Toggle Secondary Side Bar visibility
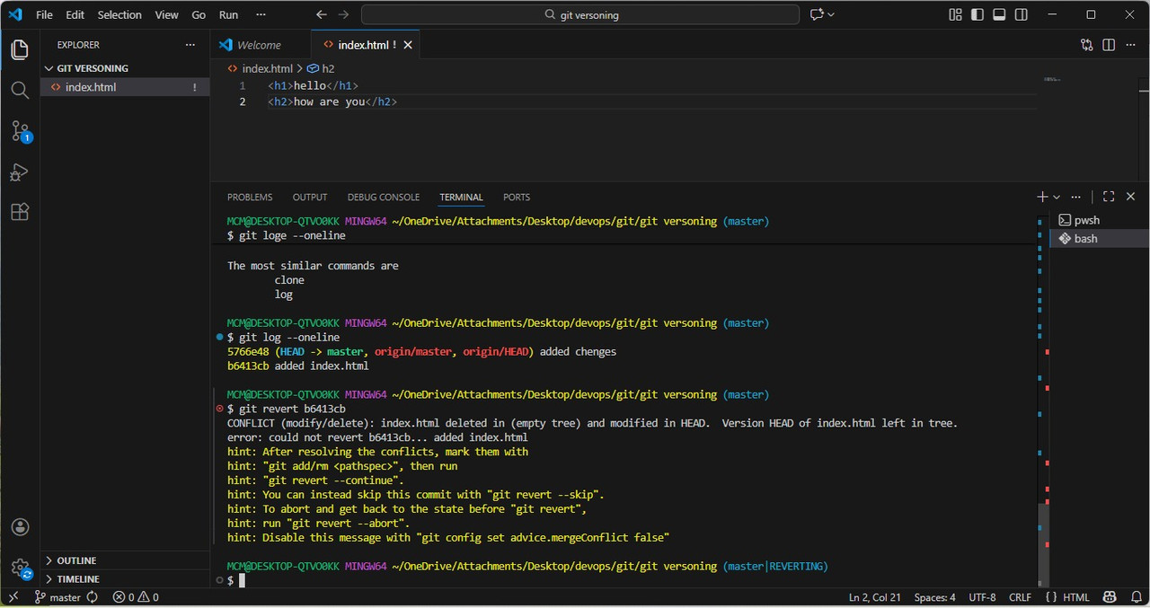This screenshot has width=1150, height=608. click(x=1022, y=14)
